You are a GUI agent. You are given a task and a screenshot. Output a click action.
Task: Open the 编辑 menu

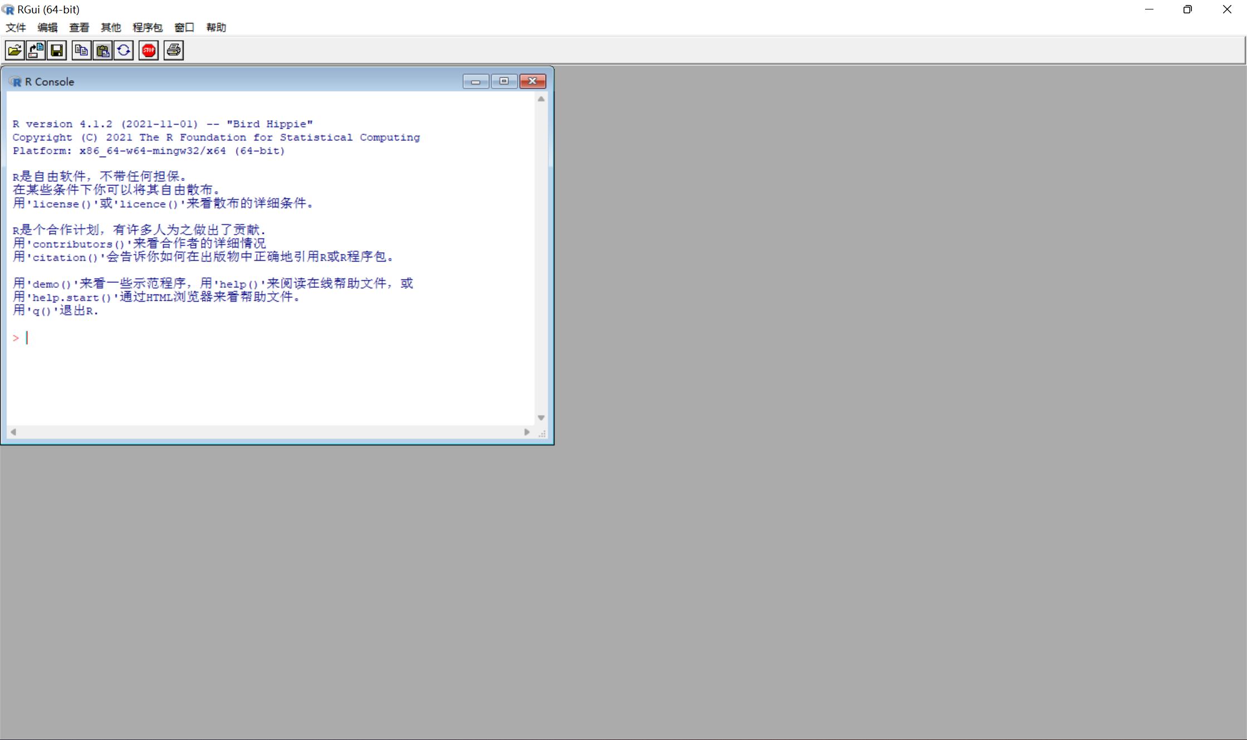pyautogui.click(x=47, y=27)
